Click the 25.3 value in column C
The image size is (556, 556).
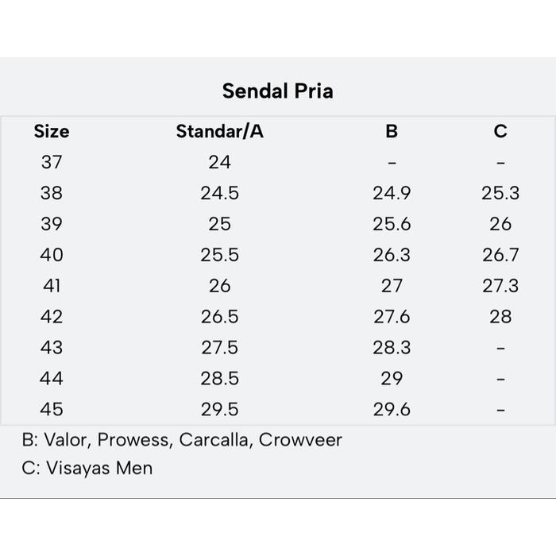500,193
